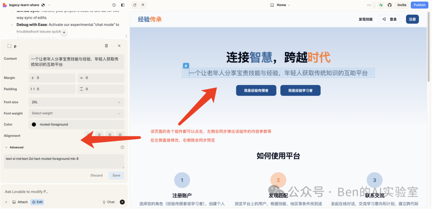Click the 经验传承 site logo

click(x=150, y=19)
